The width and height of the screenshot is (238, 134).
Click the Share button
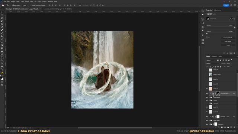tap(226, 5)
